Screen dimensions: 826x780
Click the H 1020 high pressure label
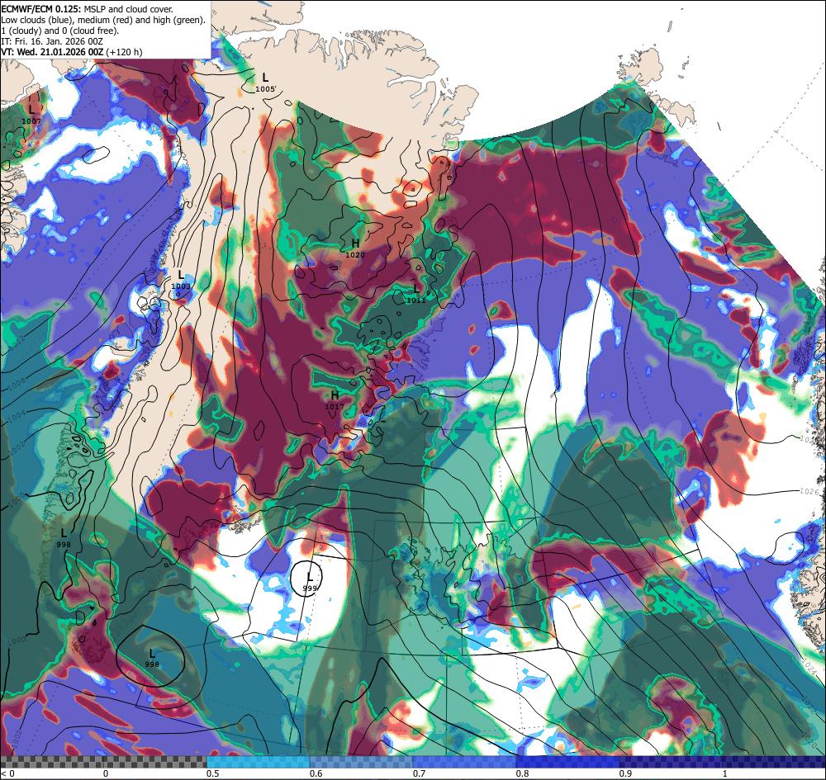coord(355,248)
